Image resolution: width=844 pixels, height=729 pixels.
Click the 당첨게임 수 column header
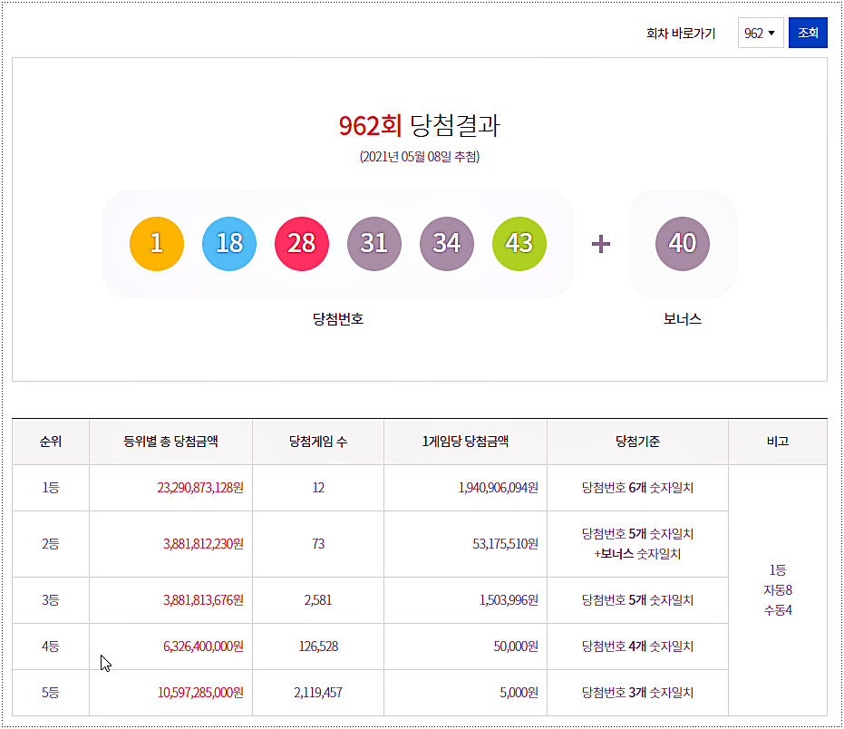pos(318,442)
